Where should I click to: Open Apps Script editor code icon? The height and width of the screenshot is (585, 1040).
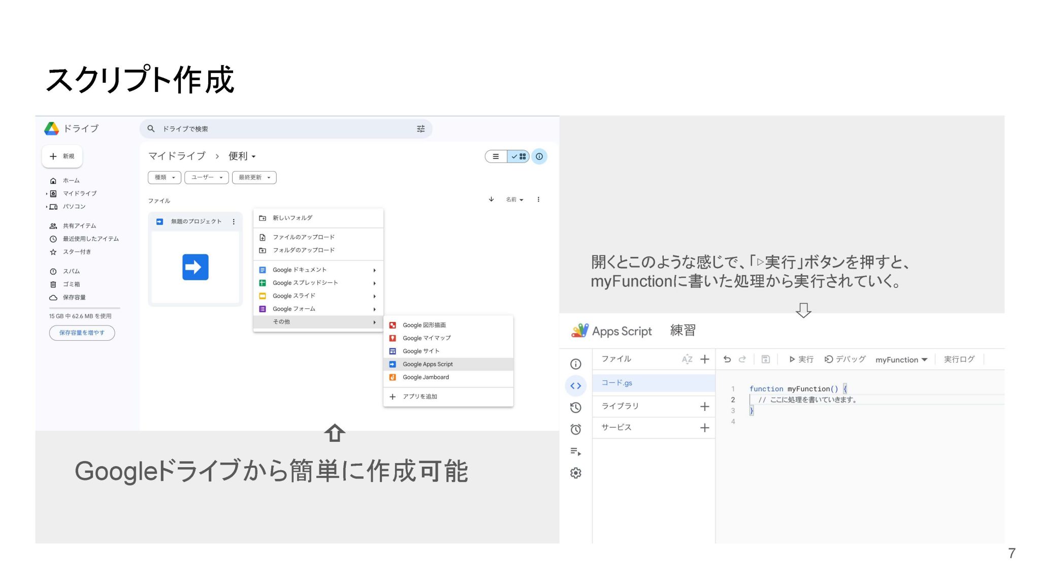point(575,386)
